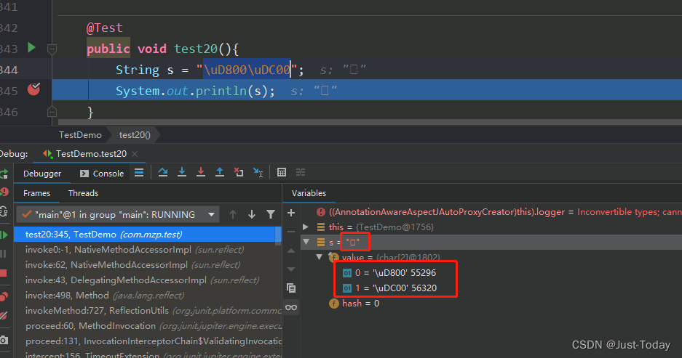Open the Variables tab
682x358 pixels.
tap(309, 194)
